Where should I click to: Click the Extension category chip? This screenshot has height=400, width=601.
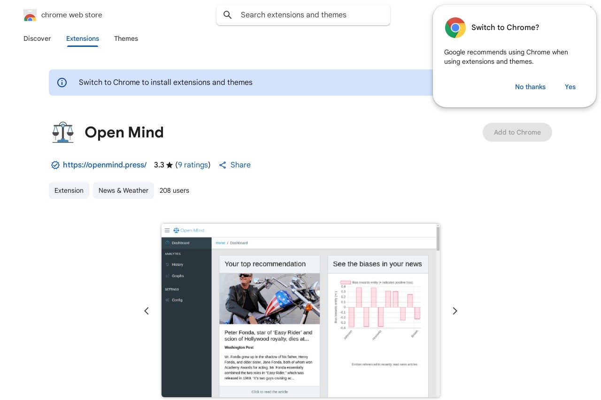click(x=69, y=190)
